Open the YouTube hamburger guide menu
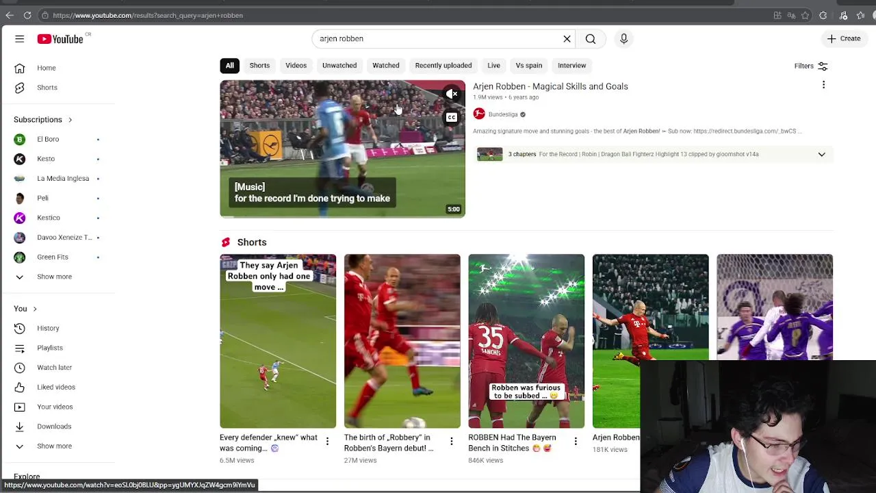876x493 pixels. tap(19, 39)
